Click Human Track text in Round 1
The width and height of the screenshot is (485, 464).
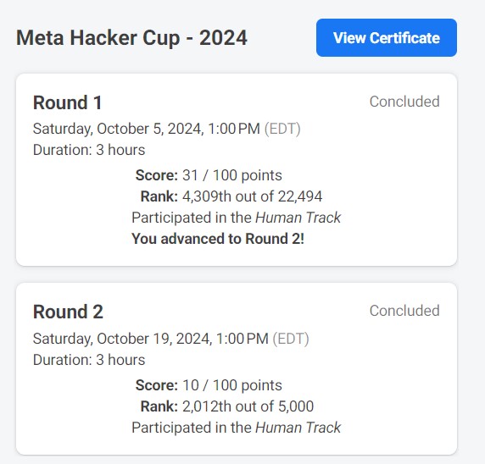click(x=298, y=218)
